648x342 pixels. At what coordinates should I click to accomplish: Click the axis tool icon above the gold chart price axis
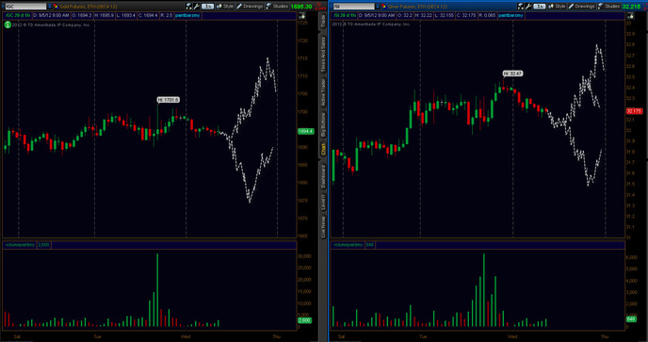302,16
